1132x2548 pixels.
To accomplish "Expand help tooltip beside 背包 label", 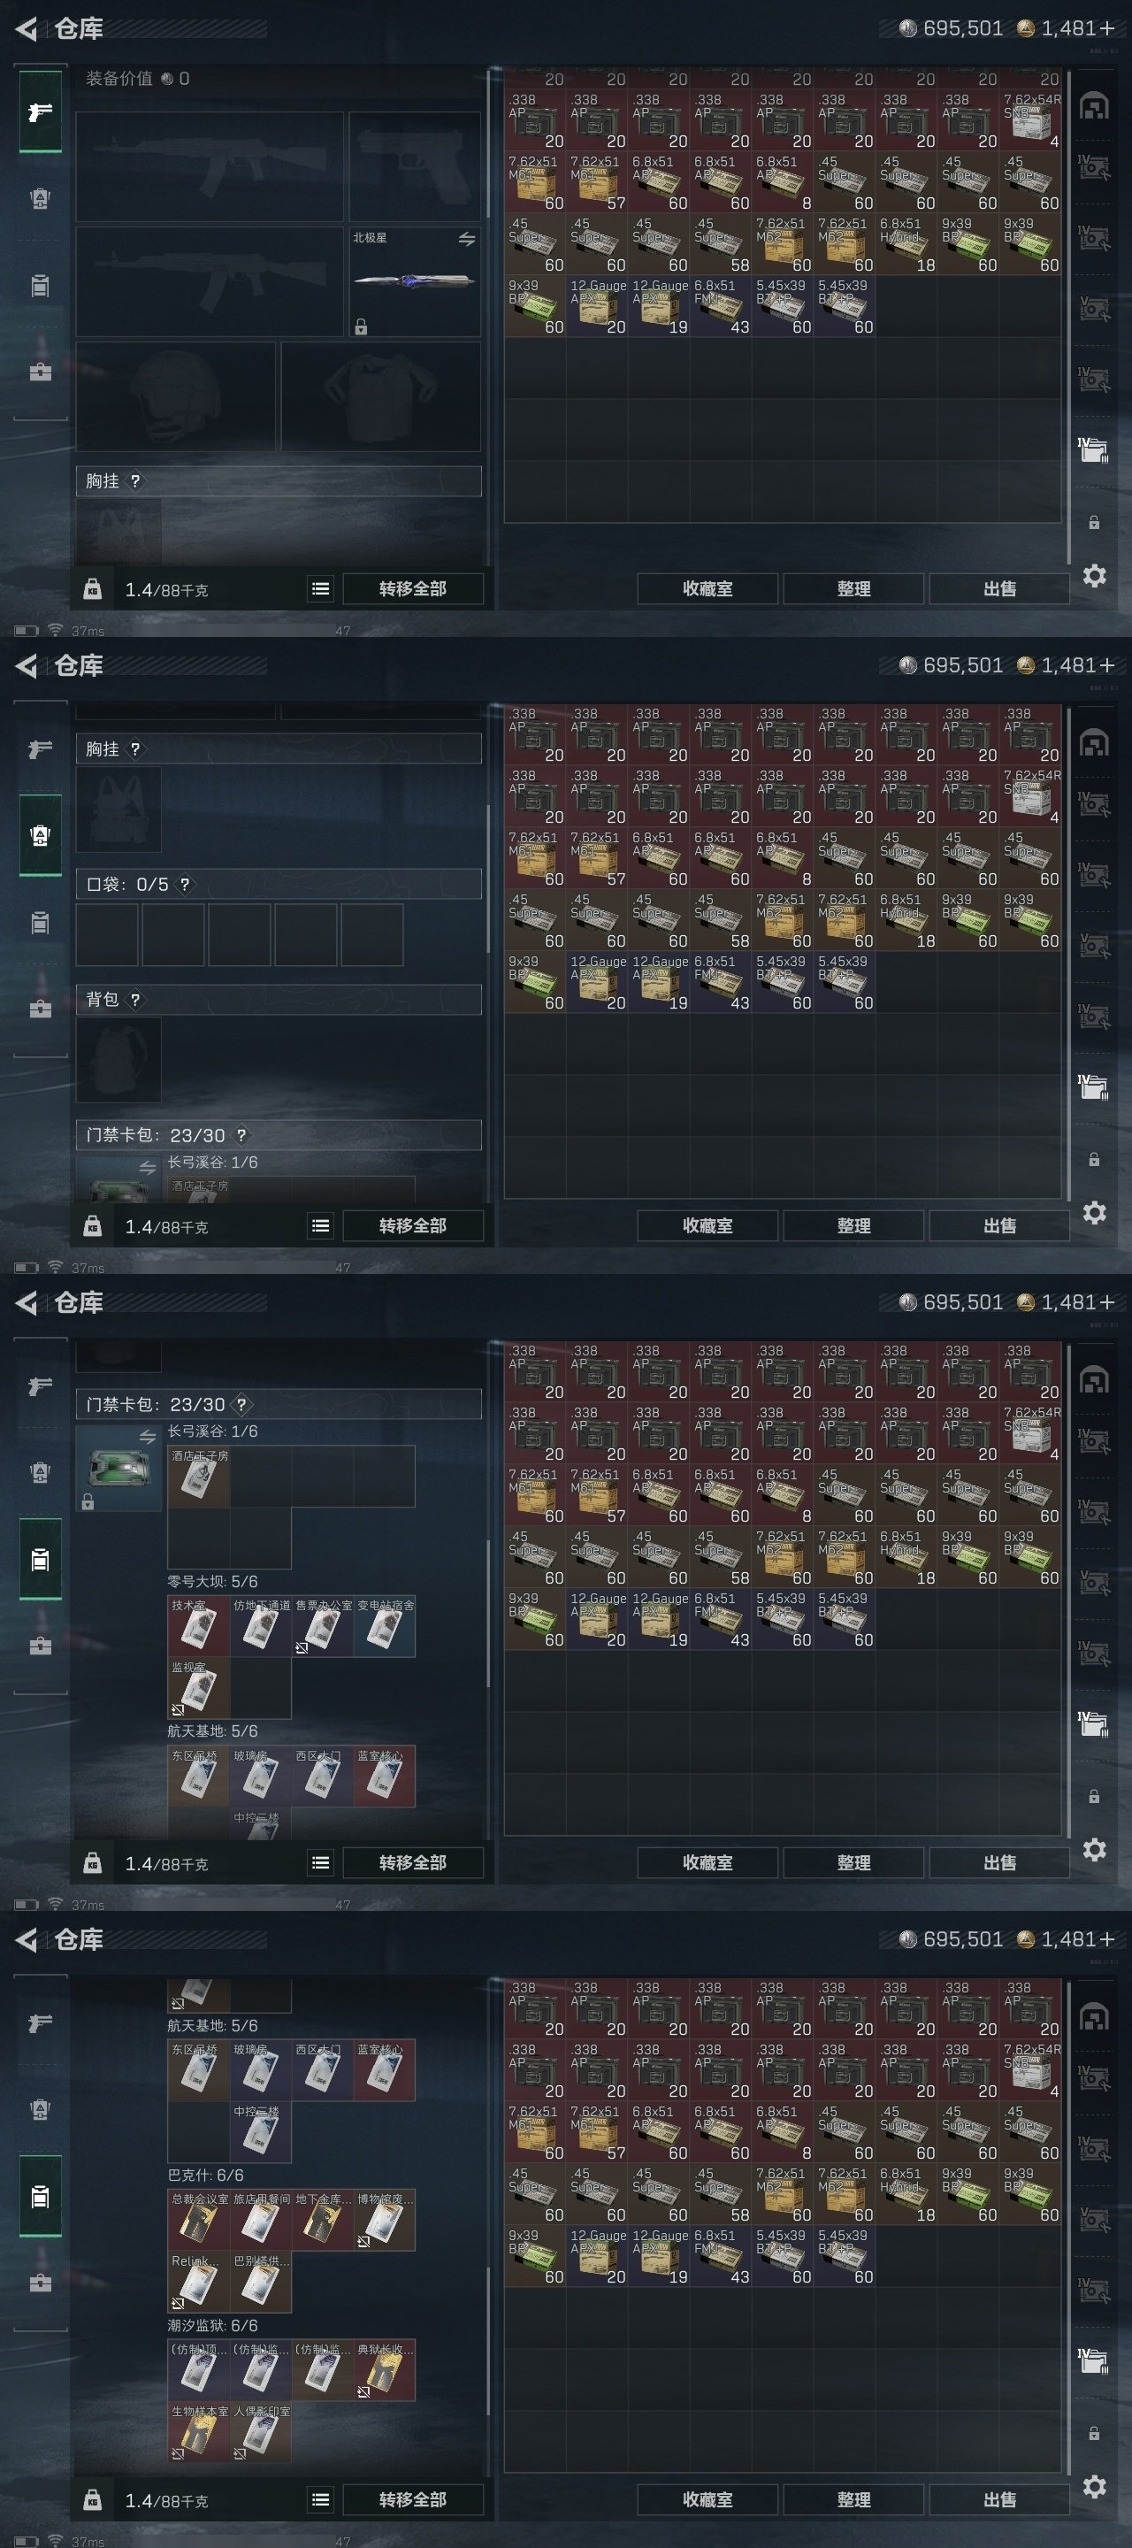I will [x=135, y=999].
